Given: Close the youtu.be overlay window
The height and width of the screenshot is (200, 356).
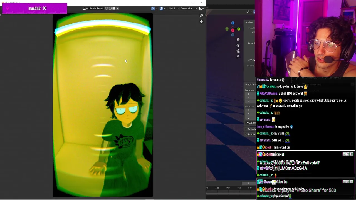Looking at the screenshot, I should 352,154.
